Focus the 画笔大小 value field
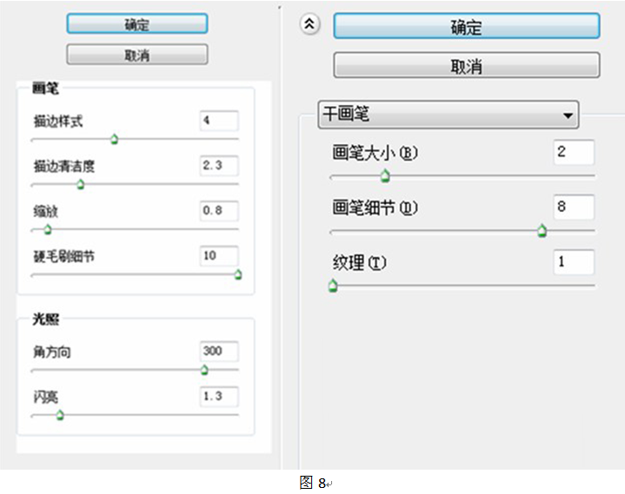Screen dimensions: 625x494 click(574, 152)
